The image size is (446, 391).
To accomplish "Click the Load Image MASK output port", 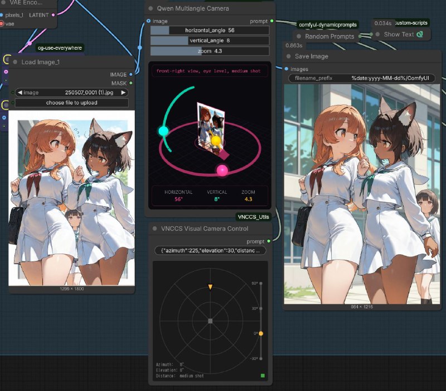I will [131, 83].
